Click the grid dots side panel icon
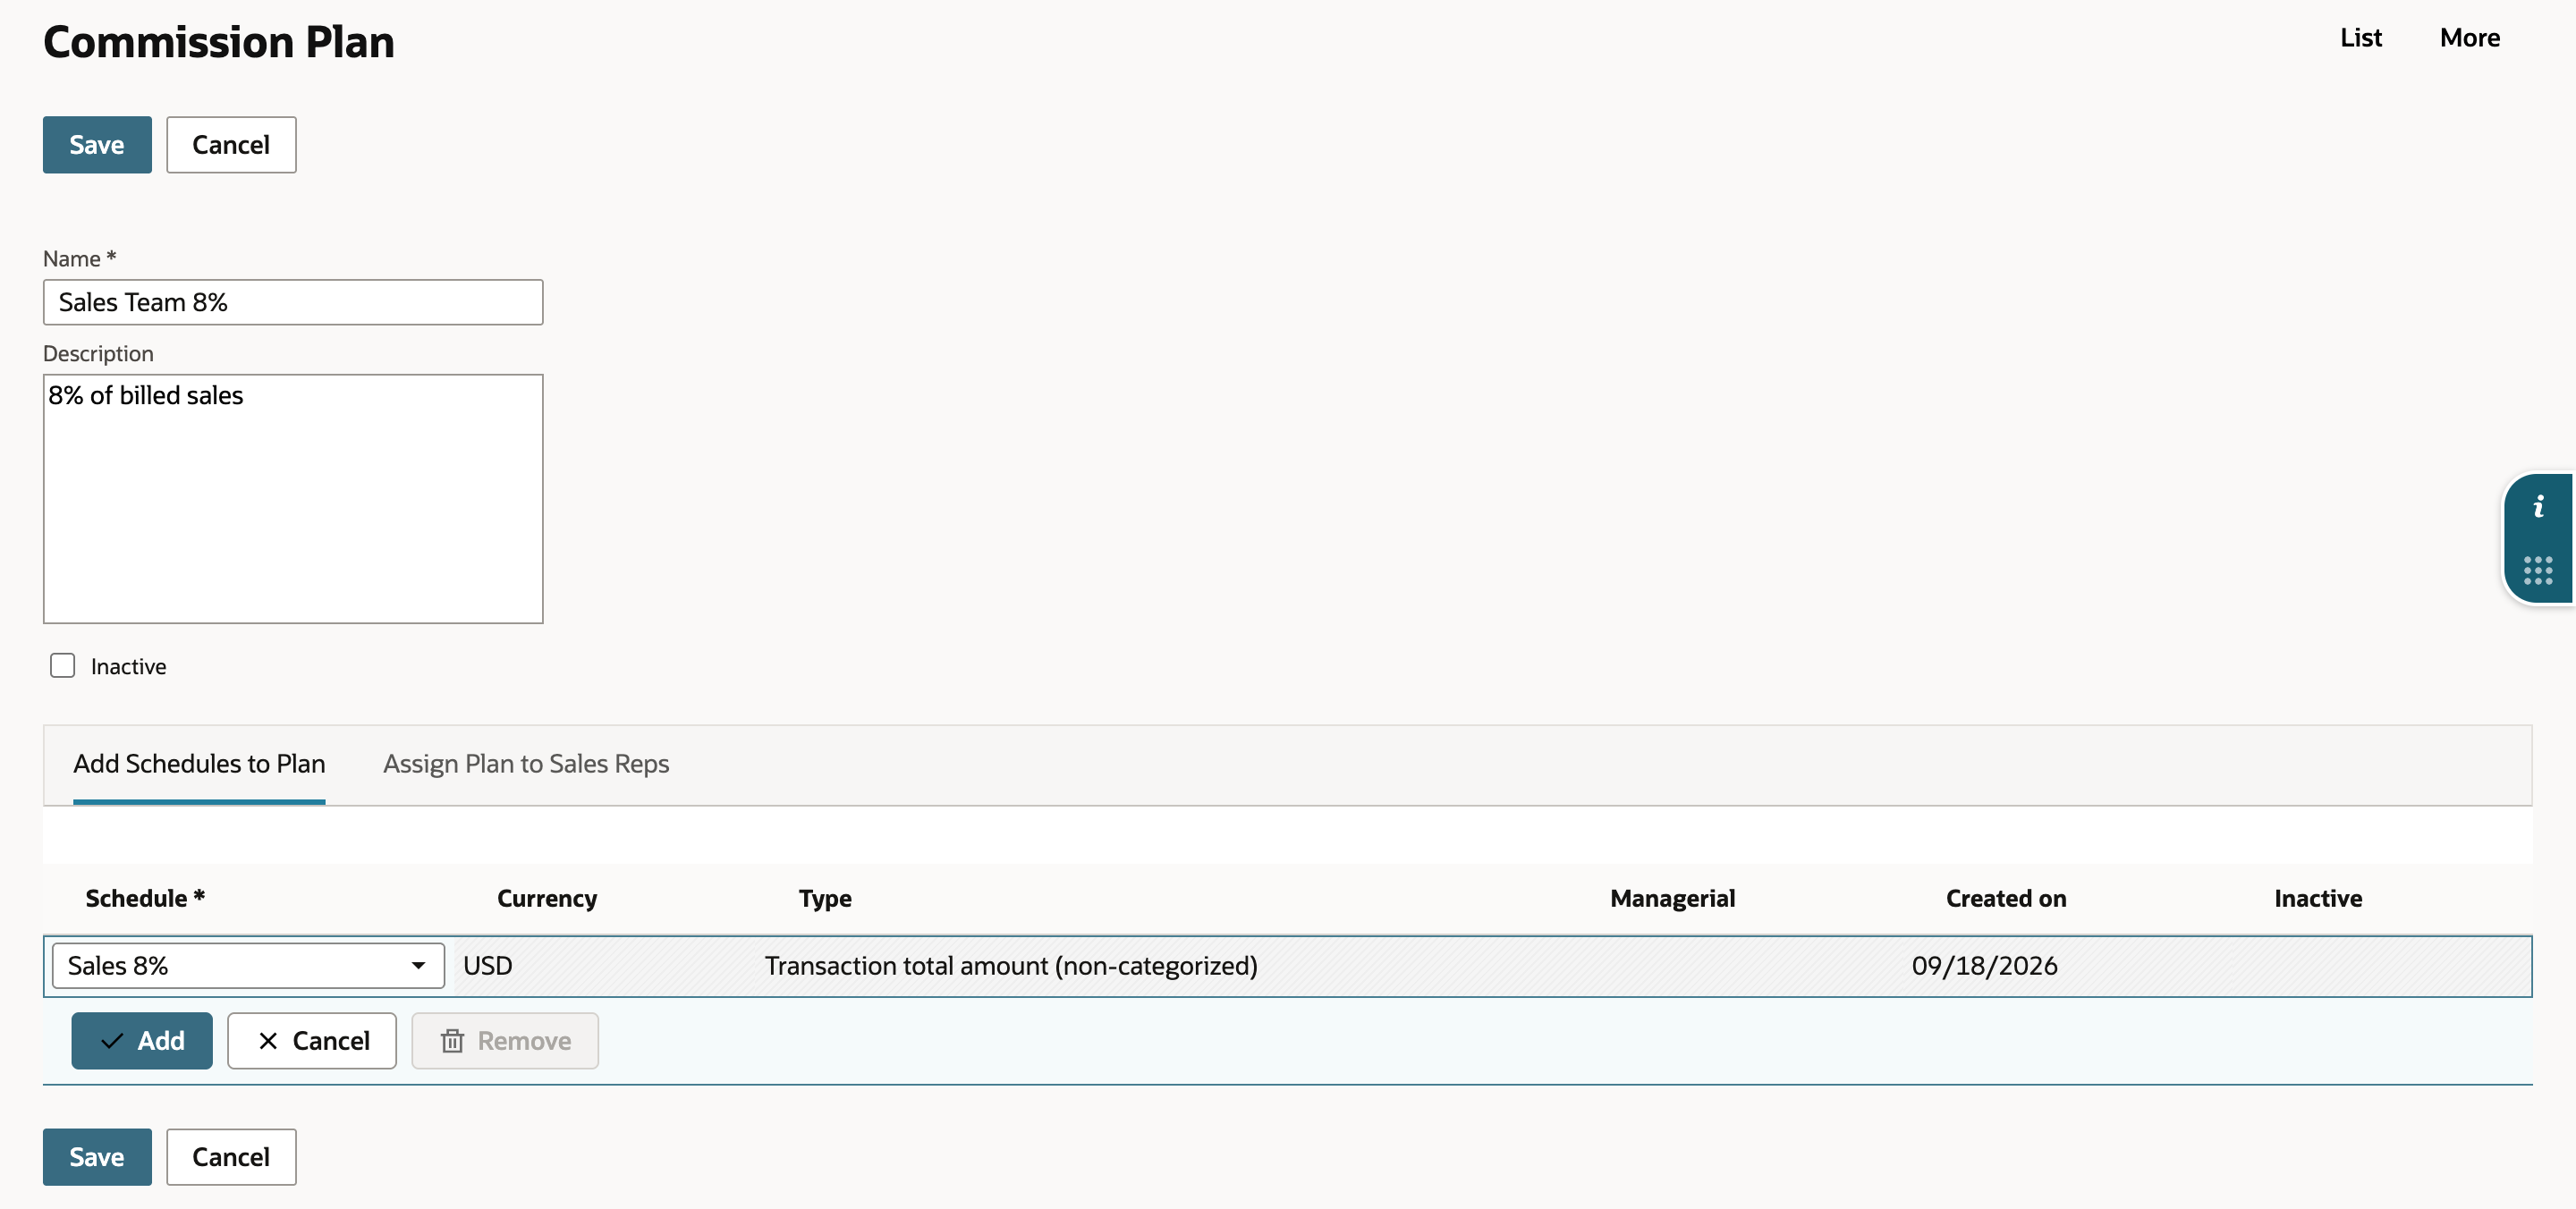 (x=2538, y=570)
